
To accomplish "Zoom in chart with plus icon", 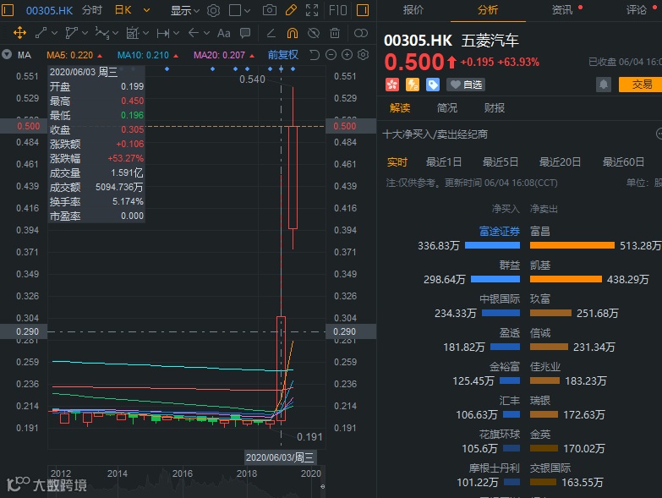I will (x=347, y=55).
